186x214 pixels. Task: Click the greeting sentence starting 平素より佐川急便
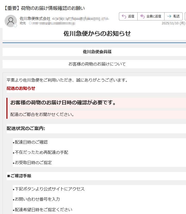[68, 80]
